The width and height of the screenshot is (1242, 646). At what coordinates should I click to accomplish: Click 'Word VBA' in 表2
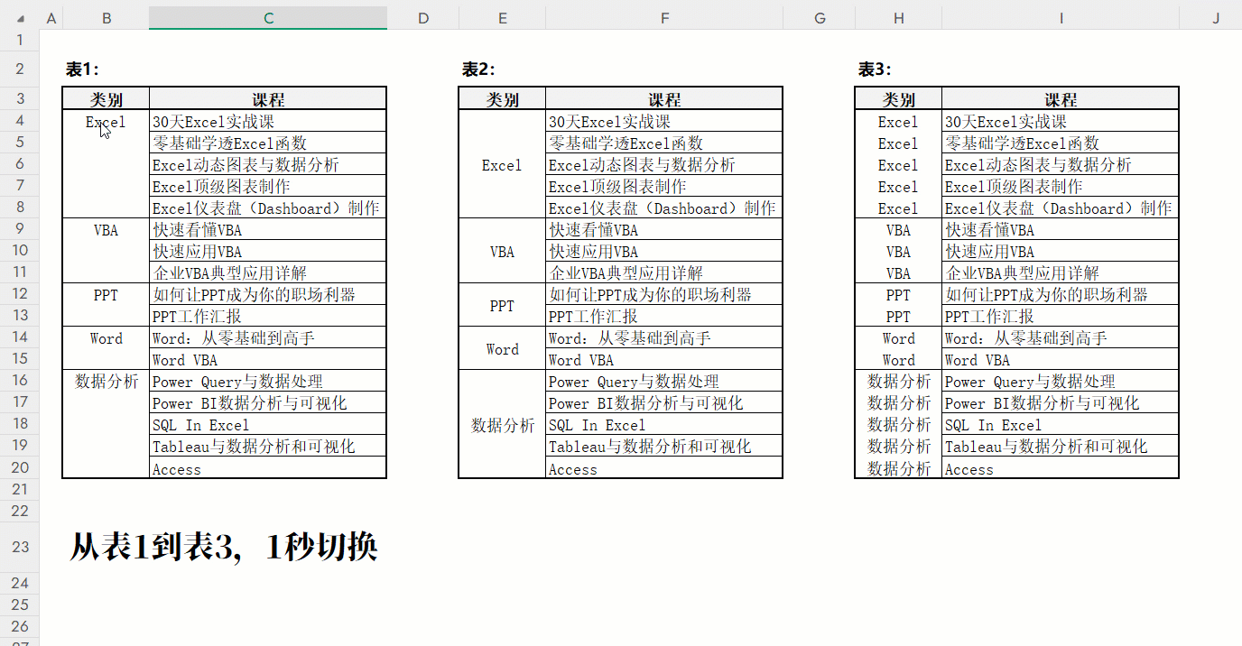664,359
